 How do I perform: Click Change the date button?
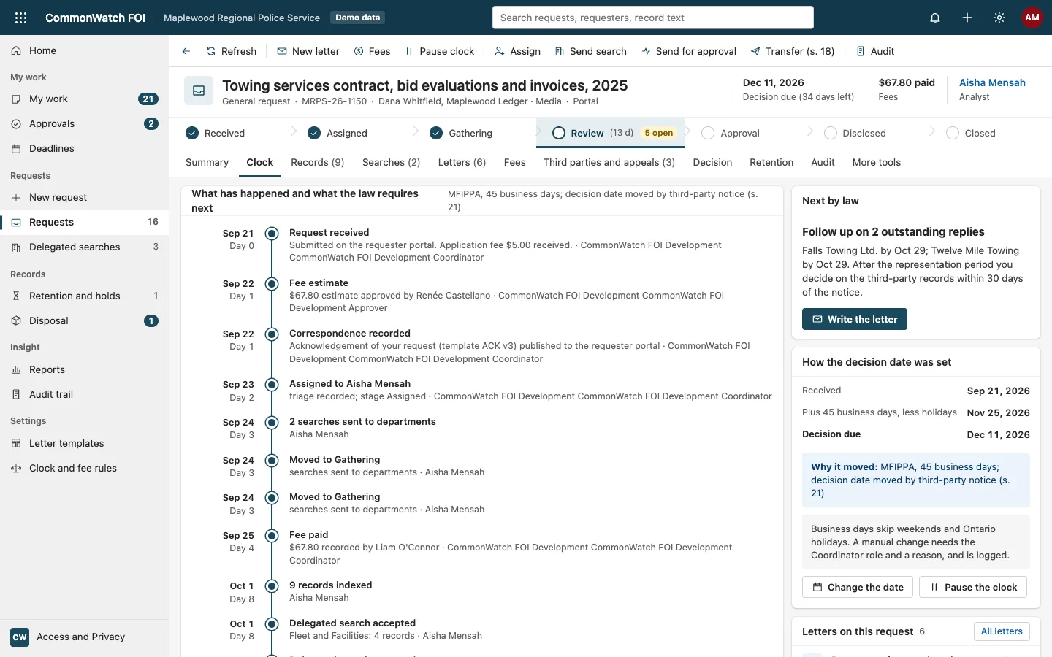point(858,587)
